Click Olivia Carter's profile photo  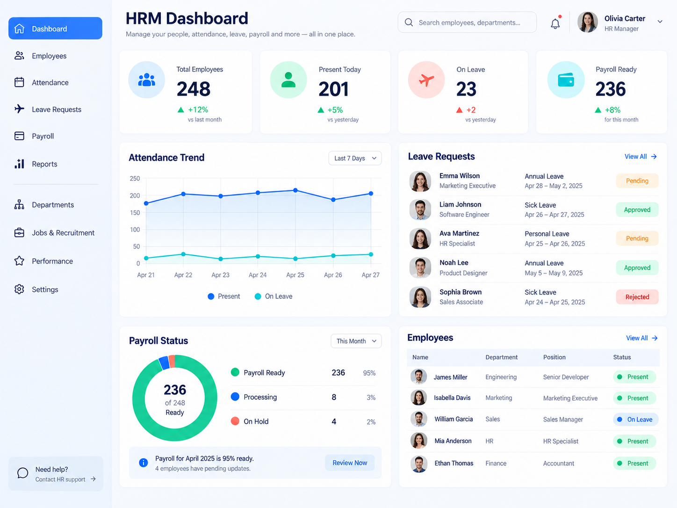pyautogui.click(x=588, y=22)
